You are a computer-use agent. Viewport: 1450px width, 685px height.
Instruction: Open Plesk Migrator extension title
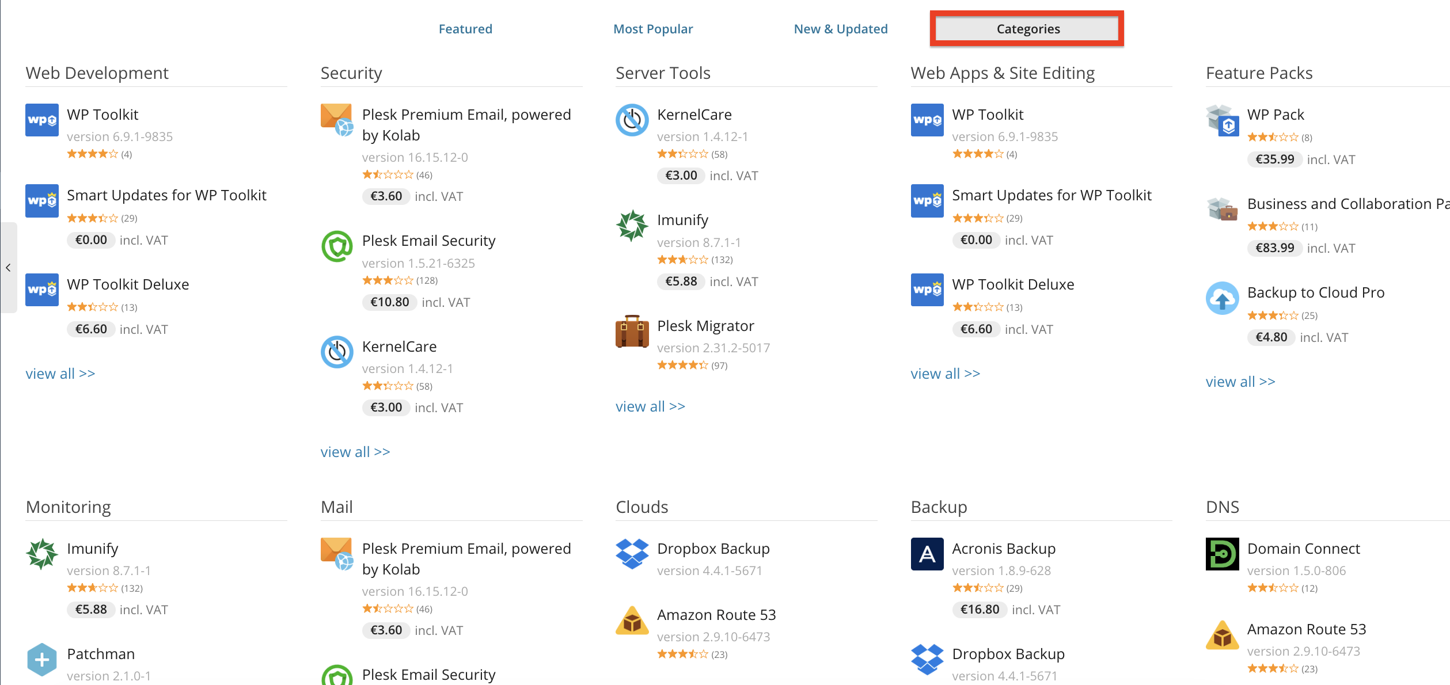705,326
